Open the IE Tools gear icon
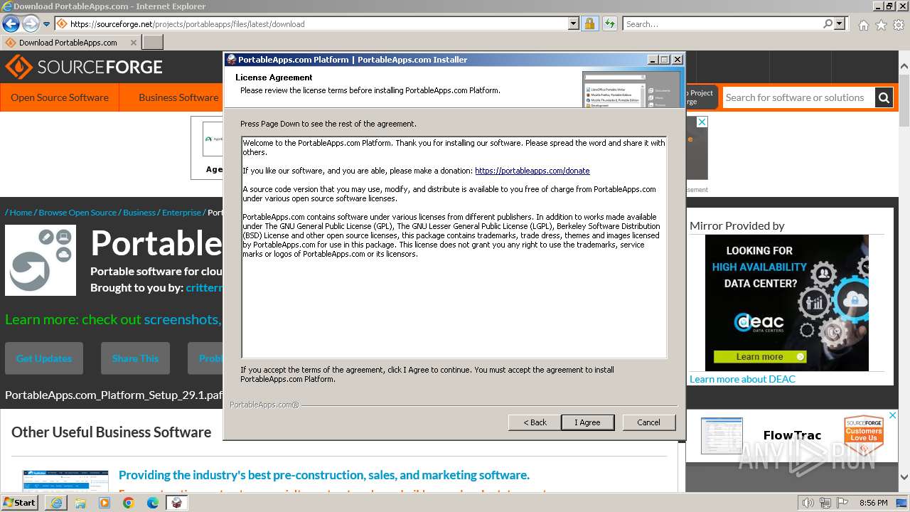The width and height of the screenshot is (910, 512). point(899,25)
